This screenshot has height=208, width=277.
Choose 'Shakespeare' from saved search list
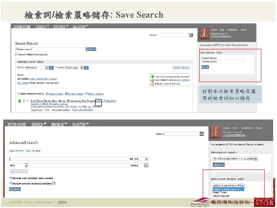click(x=221, y=196)
